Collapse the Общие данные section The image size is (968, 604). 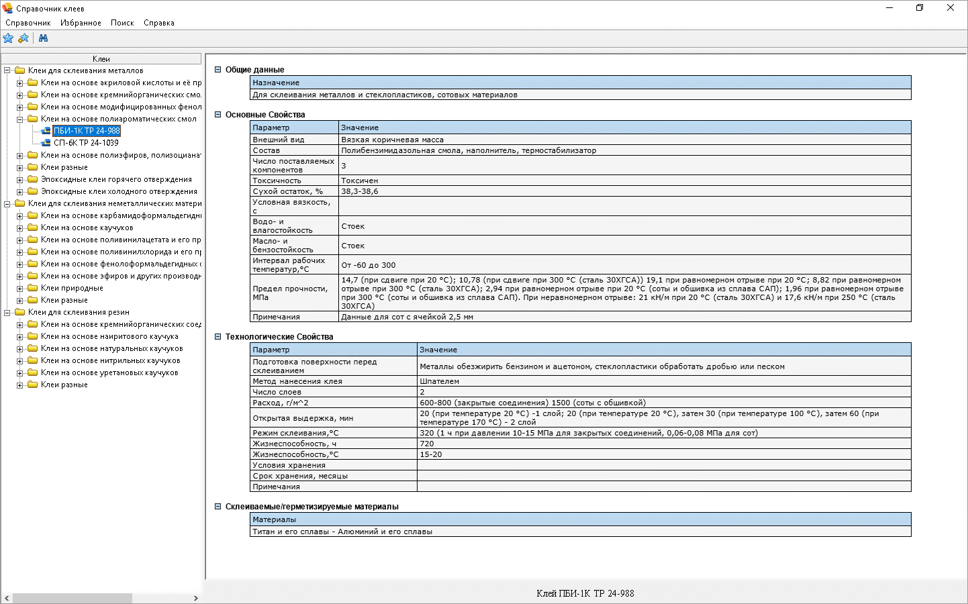point(217,70)
